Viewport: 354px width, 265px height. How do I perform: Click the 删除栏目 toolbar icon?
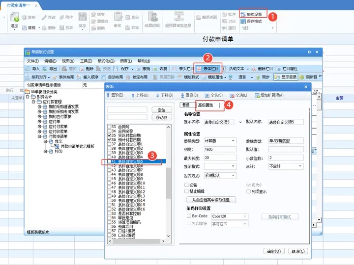(254, 69)
